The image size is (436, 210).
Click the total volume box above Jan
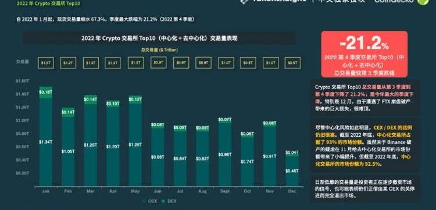click(x=45, y=63)
